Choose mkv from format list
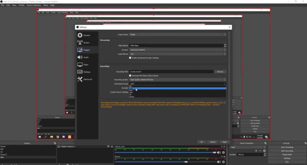This screenshot has height=165, width=307. pos(177,93)
